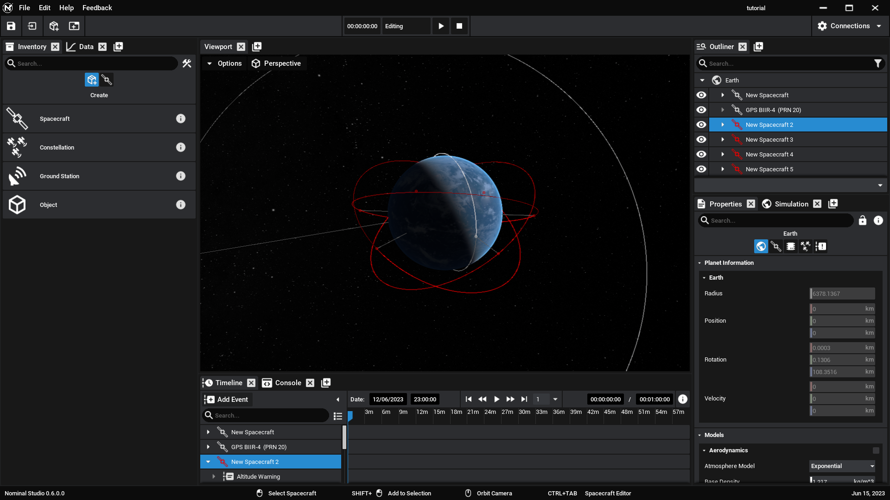Viewport: 890px width, 500px height.
Task: Toggle the Properties panel lock icon
Action: point(862,220)
